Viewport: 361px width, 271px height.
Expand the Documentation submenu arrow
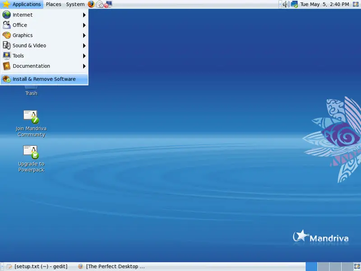point(84,66)
